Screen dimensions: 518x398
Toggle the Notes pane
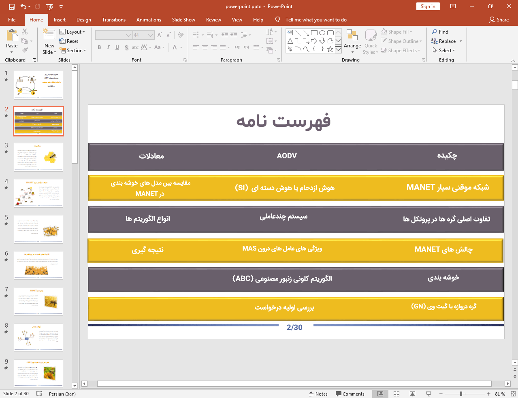click(x=318, y=394)
